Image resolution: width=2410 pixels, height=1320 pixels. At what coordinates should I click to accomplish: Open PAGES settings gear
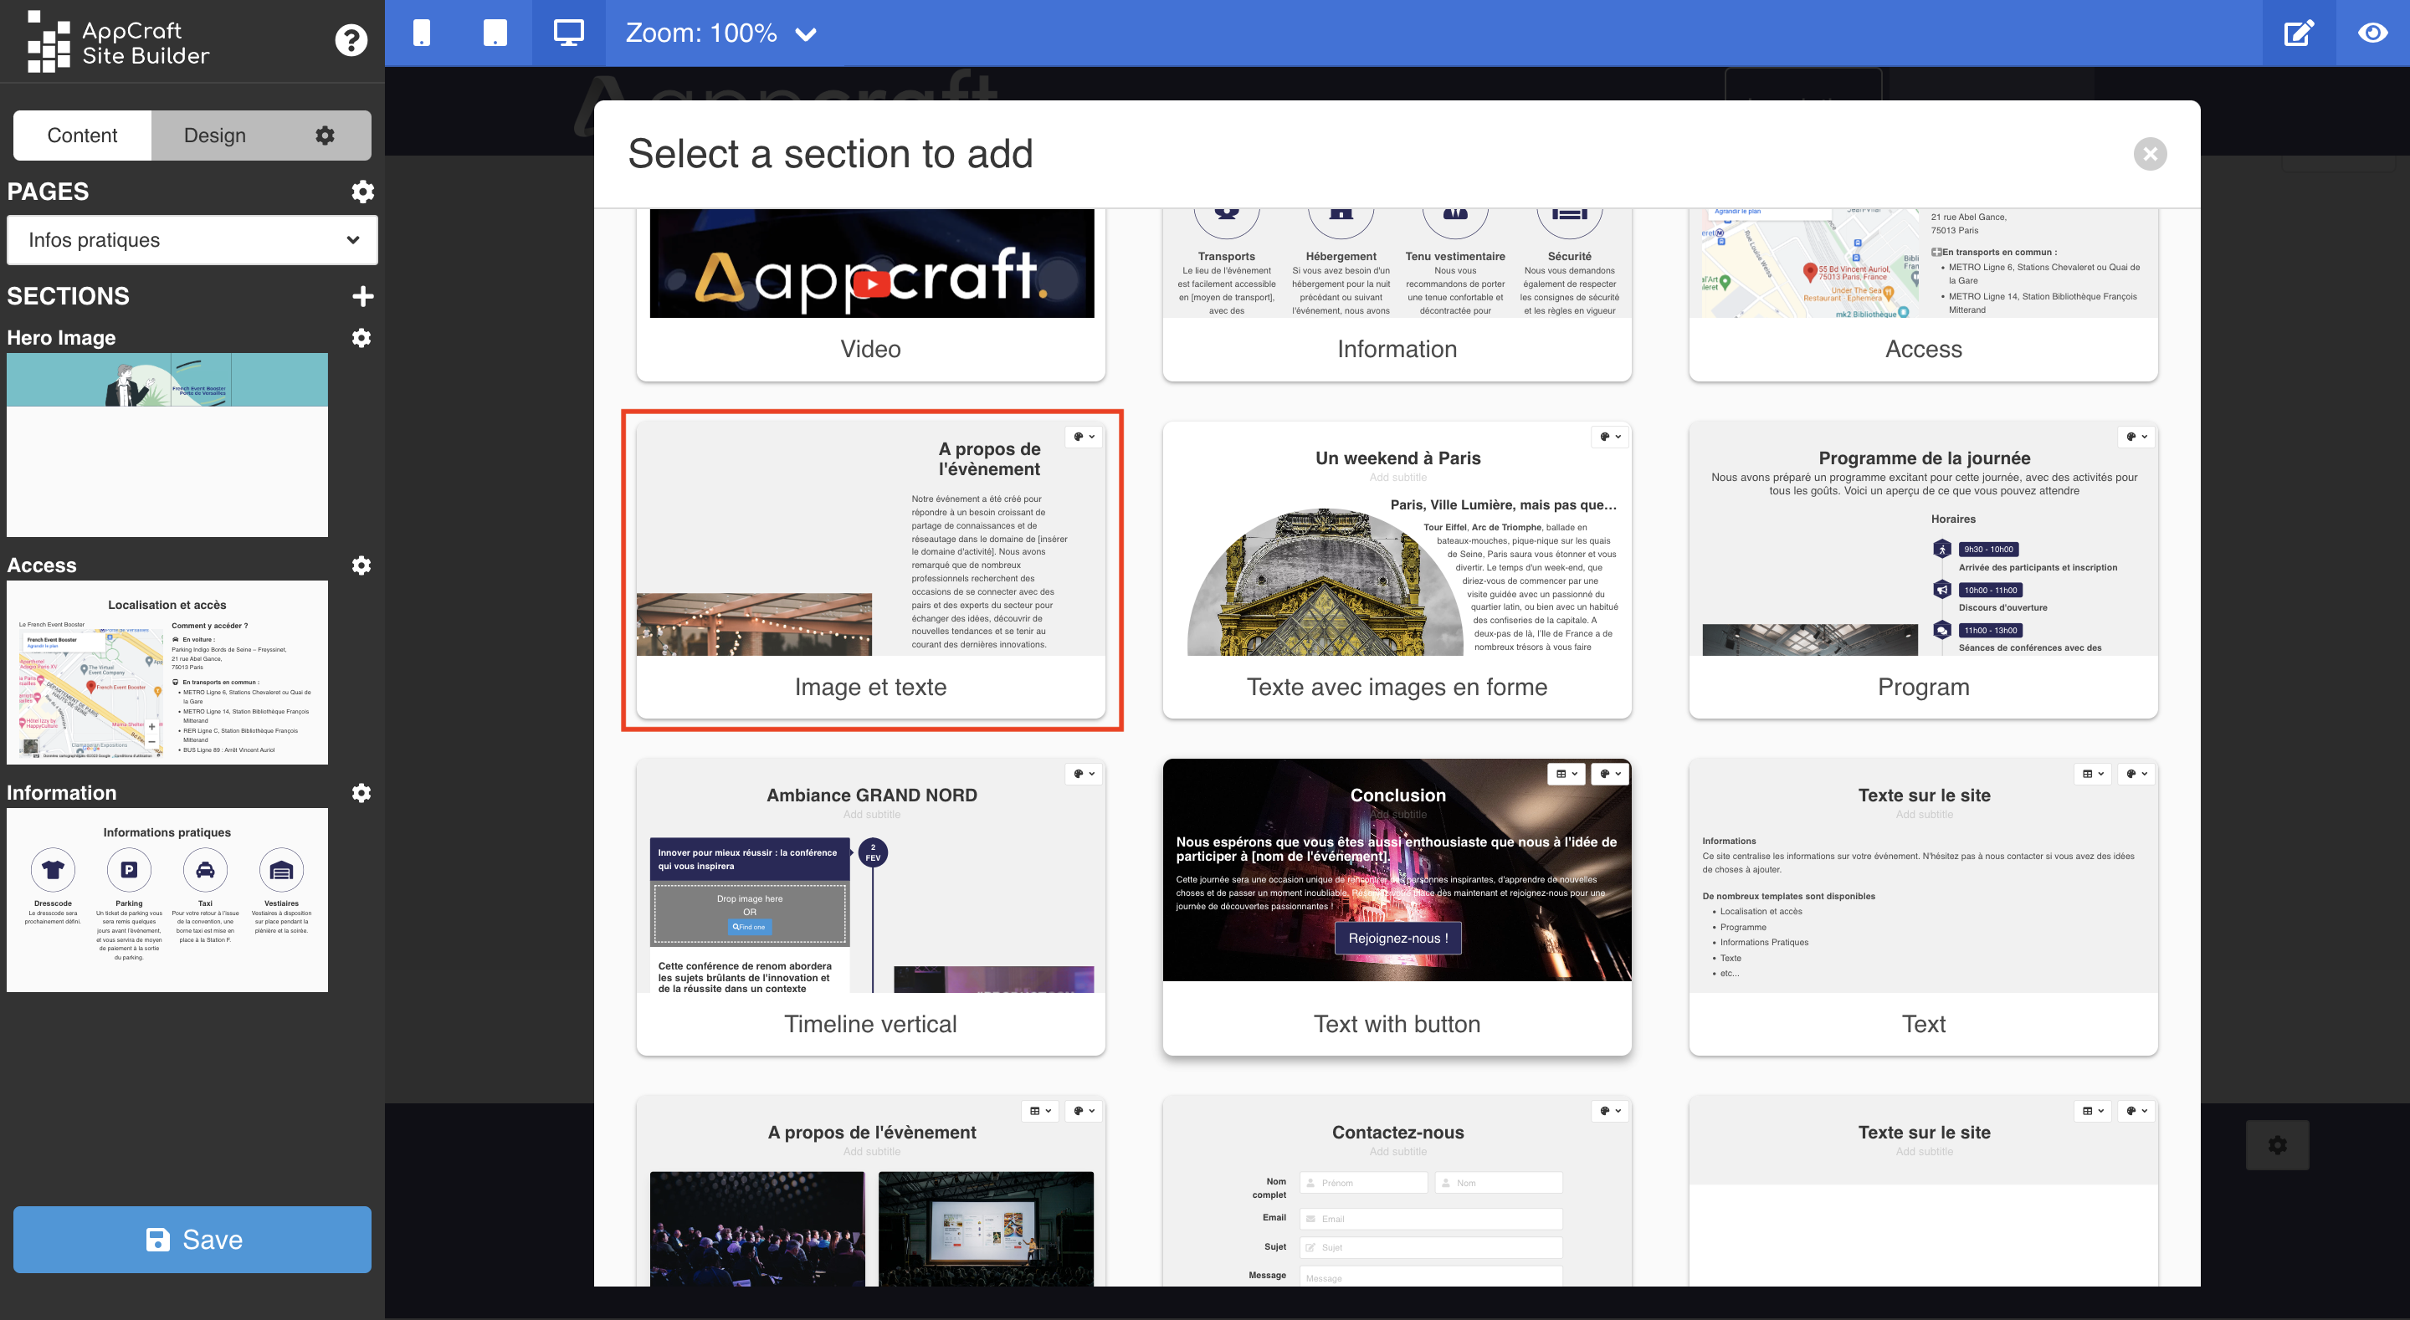click(362, 191)
